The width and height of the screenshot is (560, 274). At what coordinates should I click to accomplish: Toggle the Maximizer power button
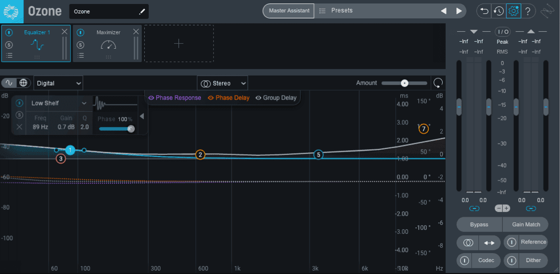tap(81, 32)
